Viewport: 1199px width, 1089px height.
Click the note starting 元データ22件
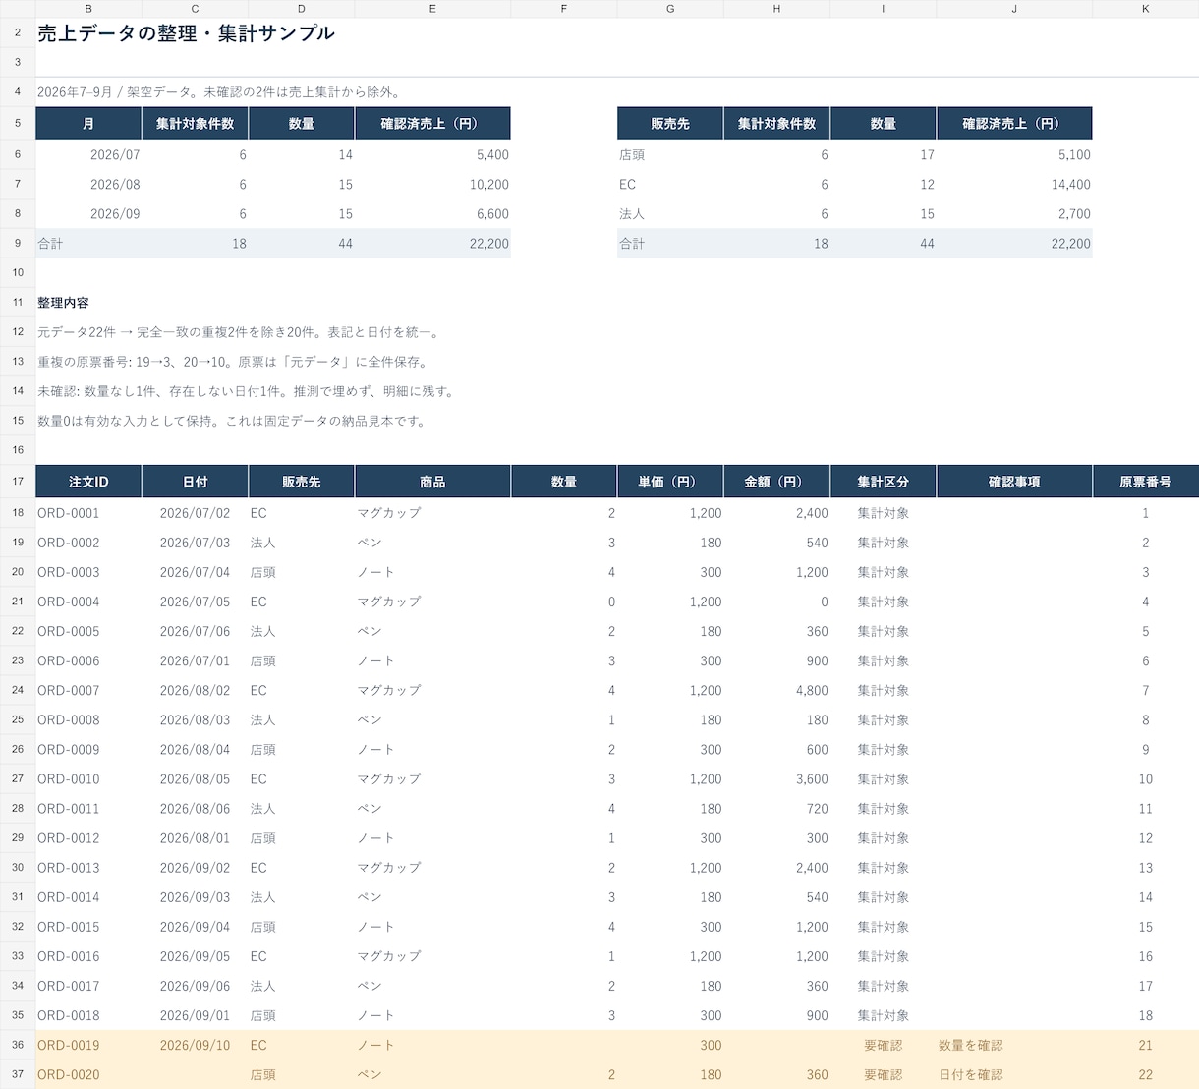pos(239,332)
